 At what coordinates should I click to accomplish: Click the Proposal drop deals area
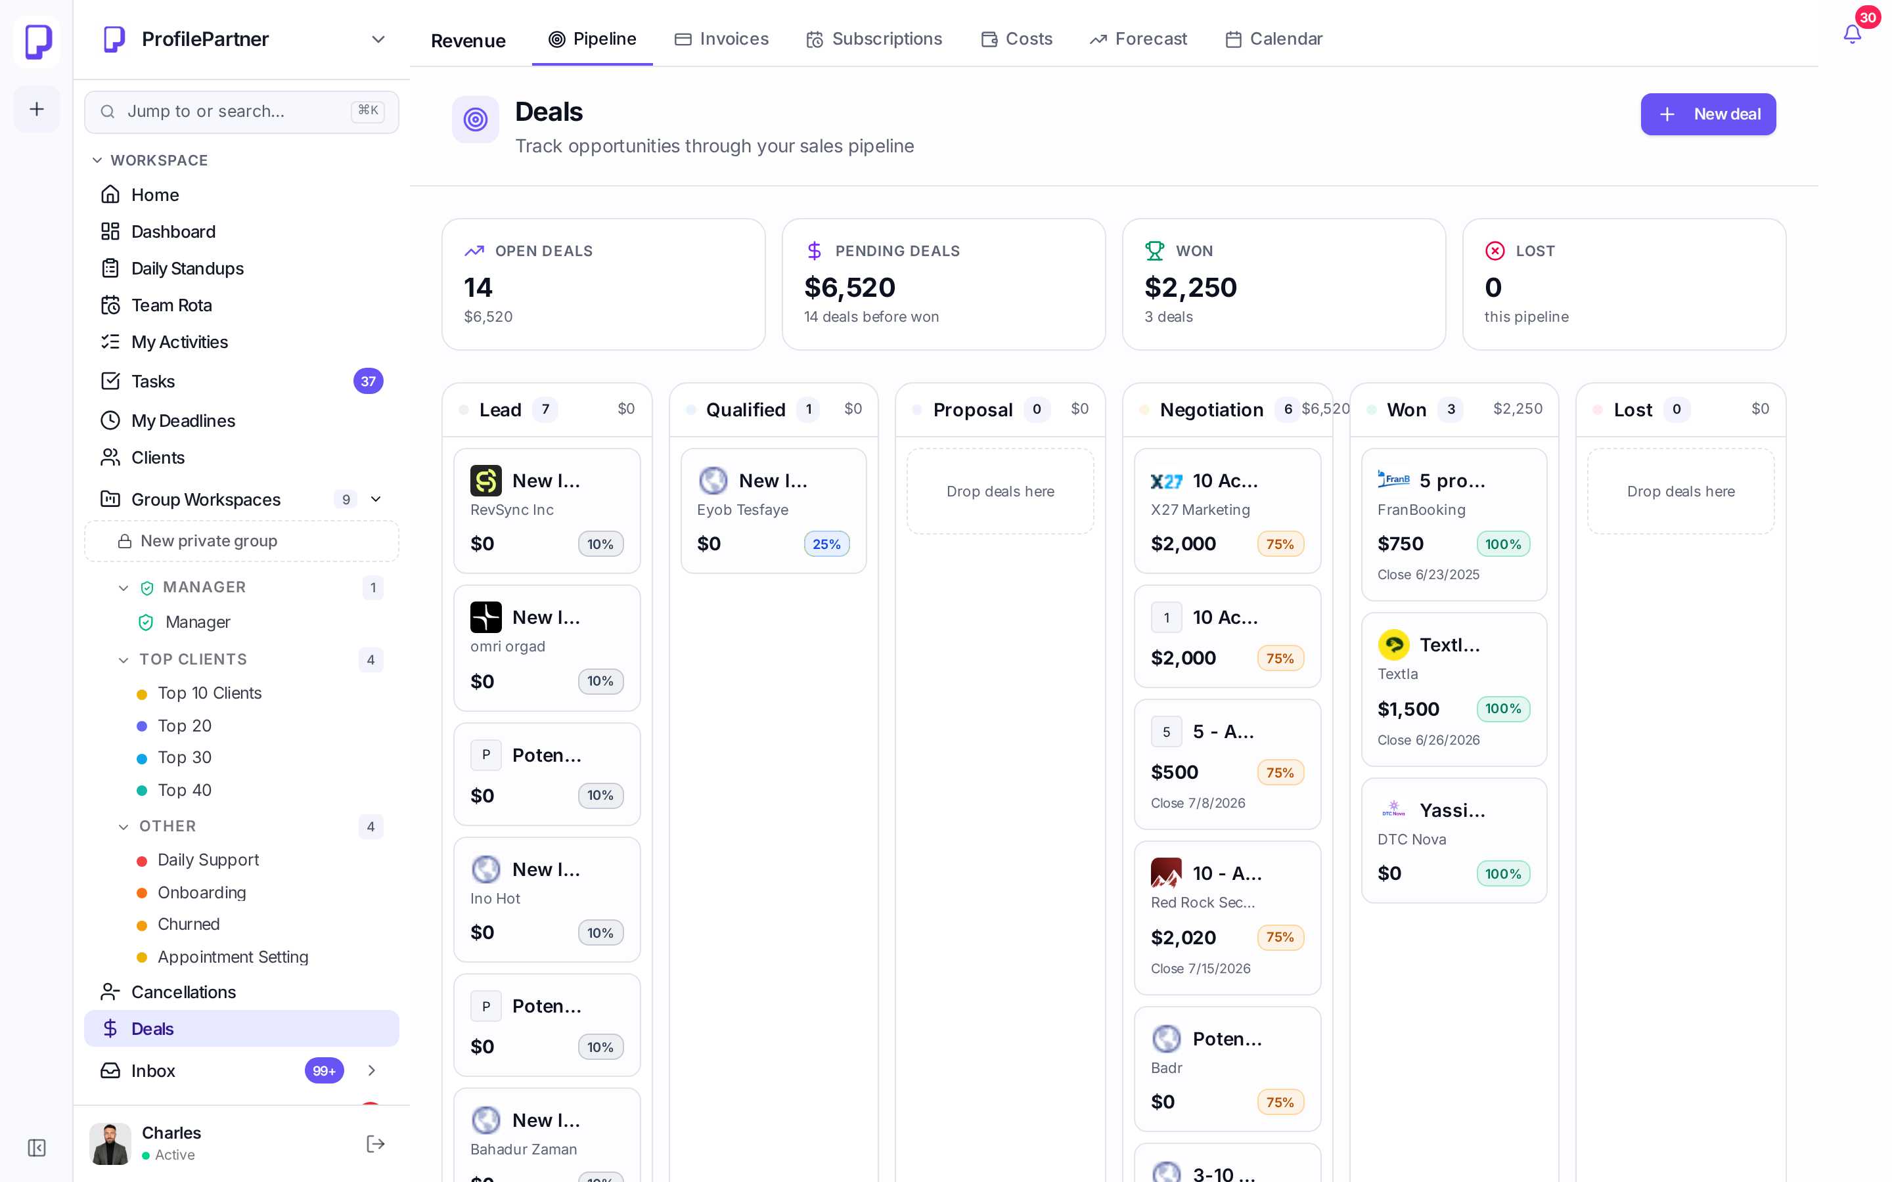(1000, 491)
